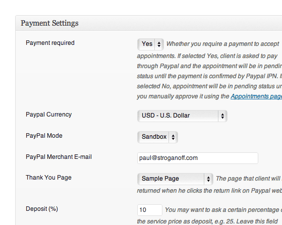The image size is (282, 225).
Task: Click the deposit percentage description text
Action: coord(209,215)
